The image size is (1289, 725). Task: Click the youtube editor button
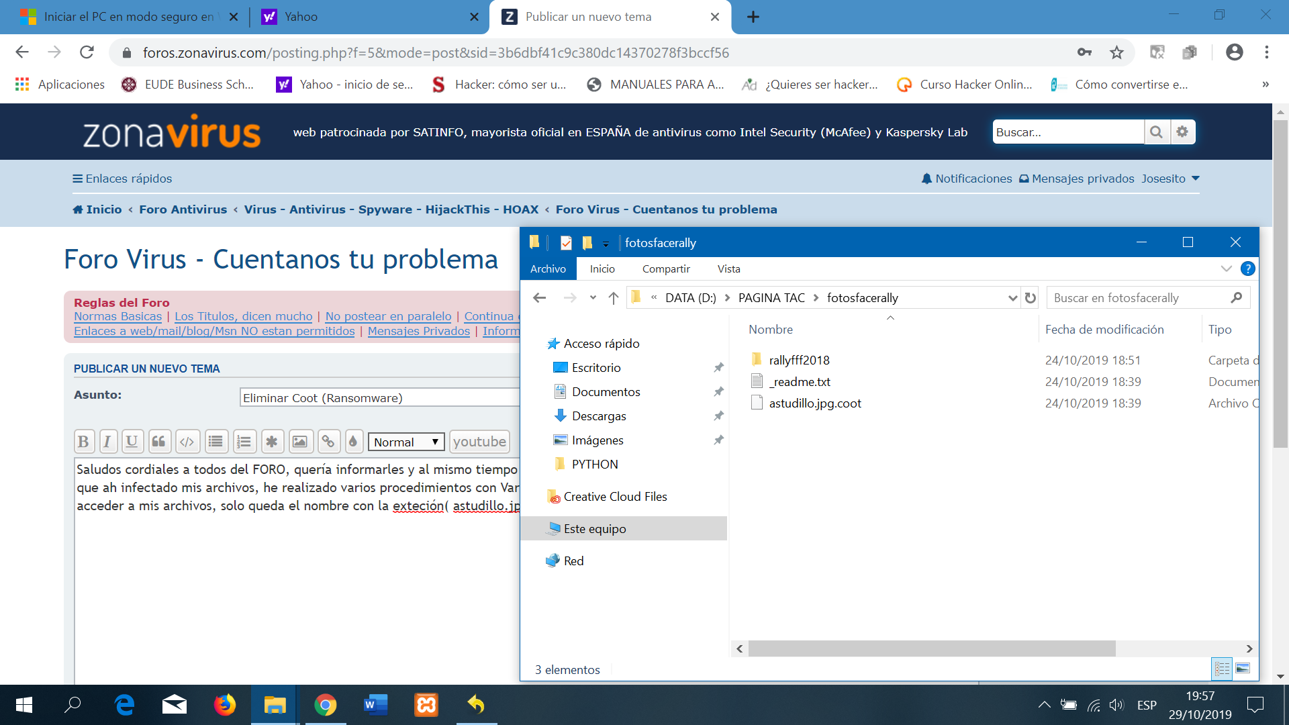click(x=479, y=442)
